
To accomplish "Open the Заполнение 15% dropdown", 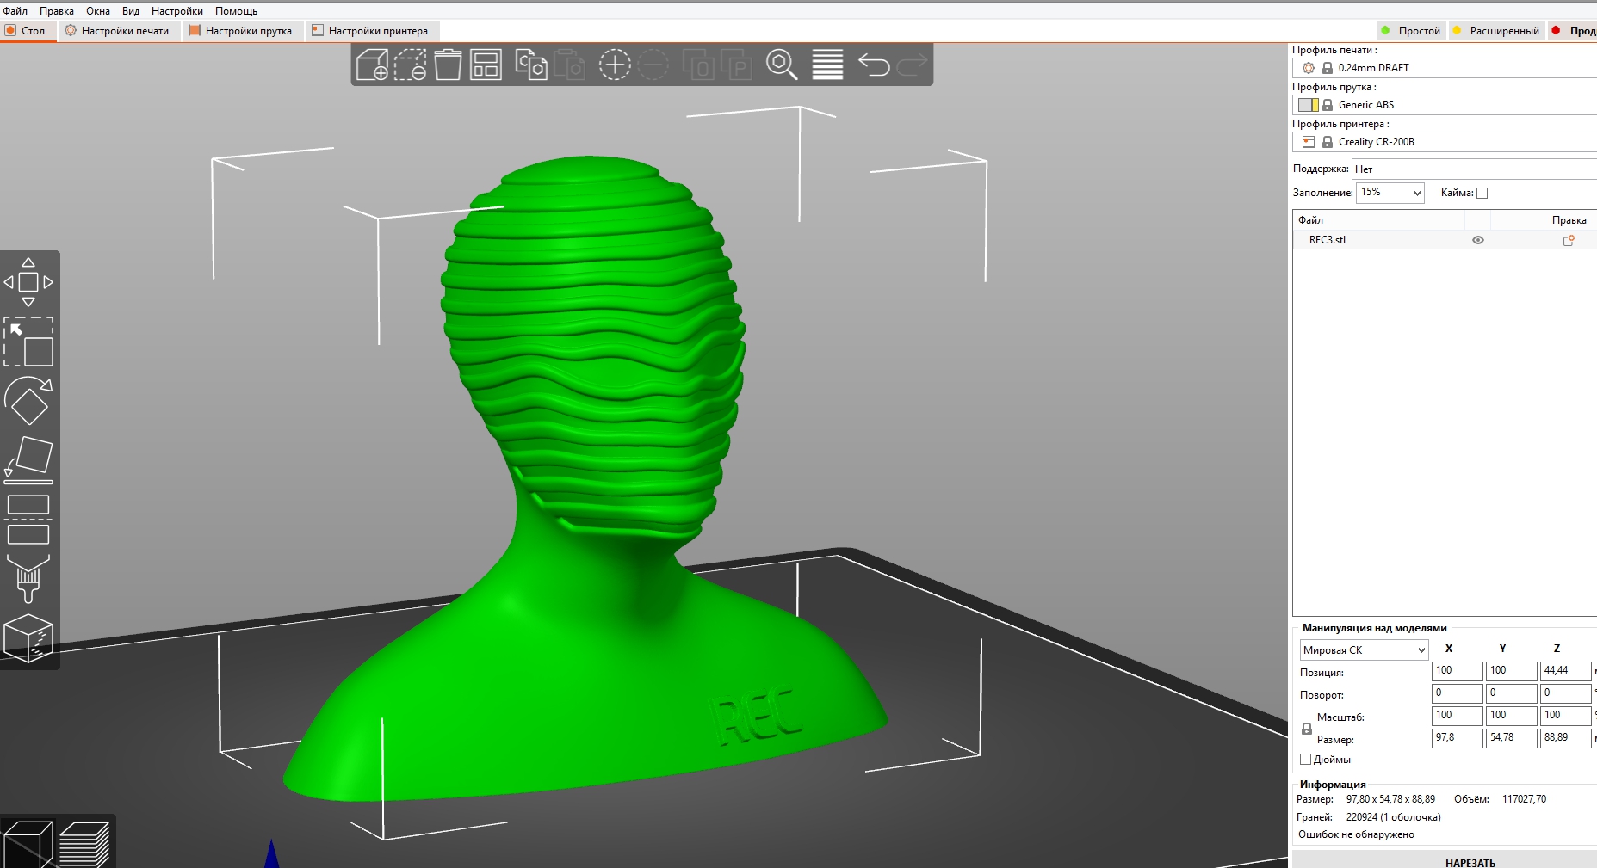I will [x=1390, y=193].
